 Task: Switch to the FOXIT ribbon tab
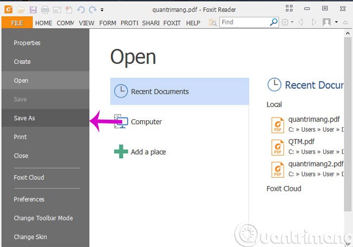[172, 23]
